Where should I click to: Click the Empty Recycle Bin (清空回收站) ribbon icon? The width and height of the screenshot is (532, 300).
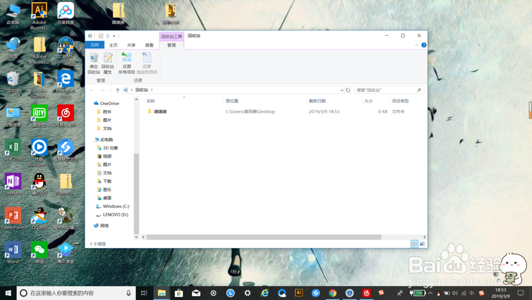click(x=94, y=63)
